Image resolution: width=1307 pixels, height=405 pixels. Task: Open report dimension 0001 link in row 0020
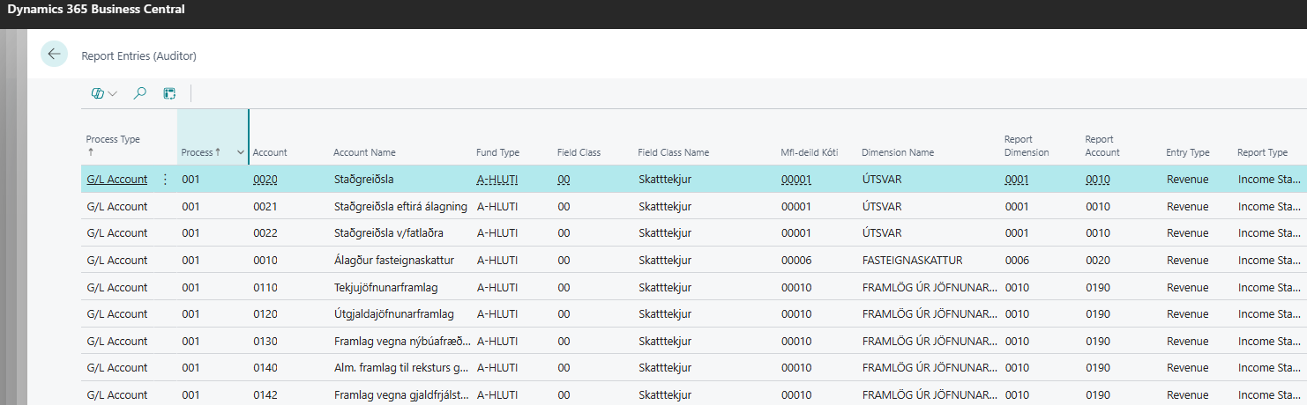(1017, 180)
